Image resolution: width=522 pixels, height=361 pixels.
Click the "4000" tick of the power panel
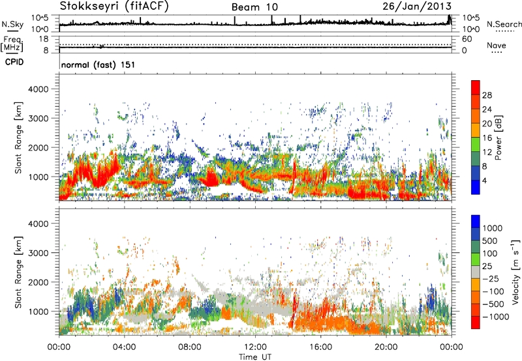(x=38, y=89)
